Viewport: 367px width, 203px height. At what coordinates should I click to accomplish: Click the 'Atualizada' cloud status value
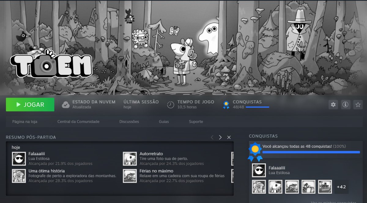(81, 107)
